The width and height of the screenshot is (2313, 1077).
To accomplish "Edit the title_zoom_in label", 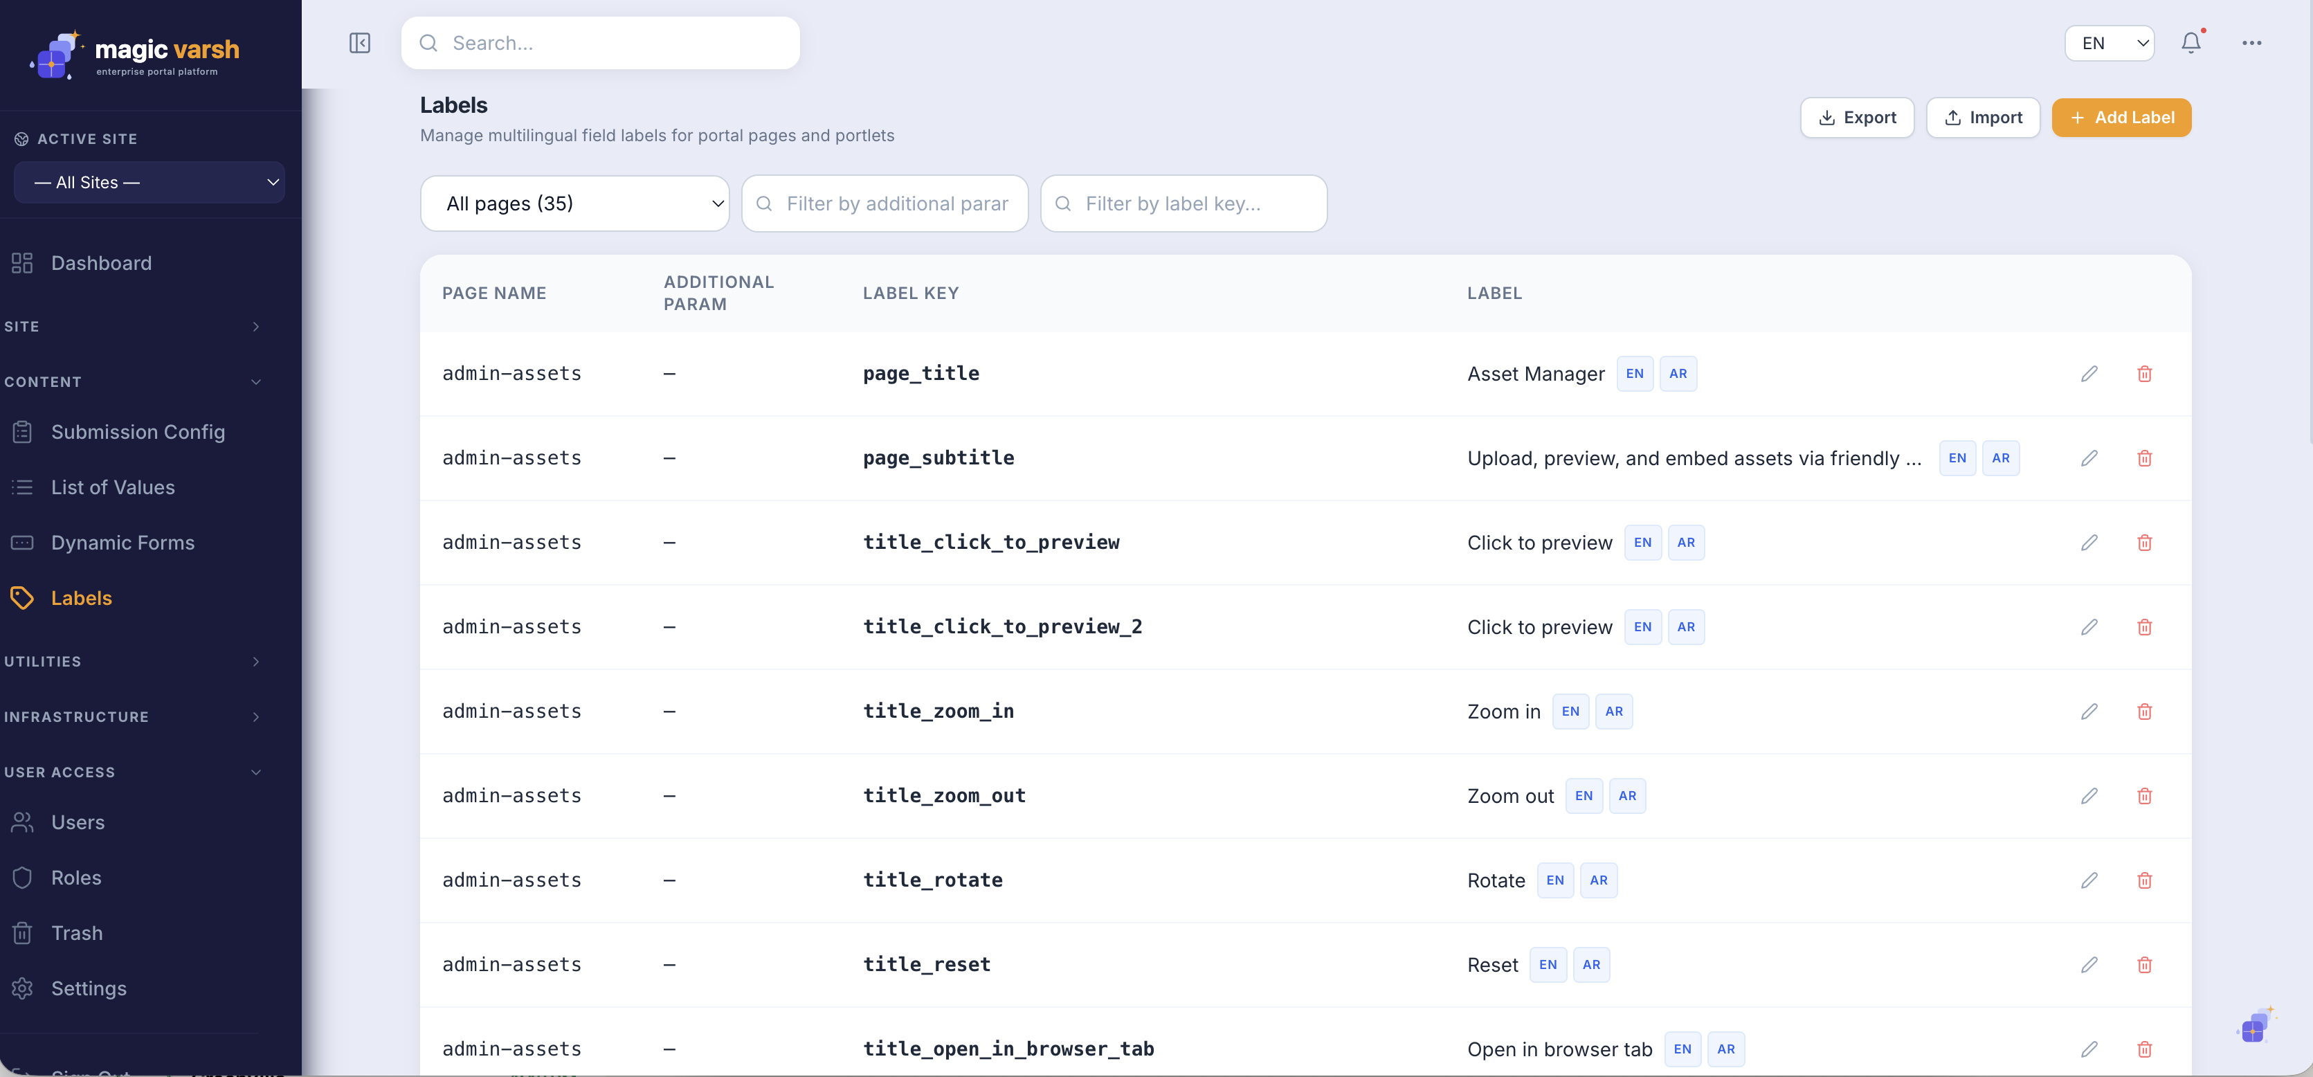I will [2089, 712].
